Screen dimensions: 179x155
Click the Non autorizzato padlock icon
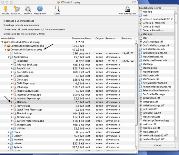click(127, 9)
